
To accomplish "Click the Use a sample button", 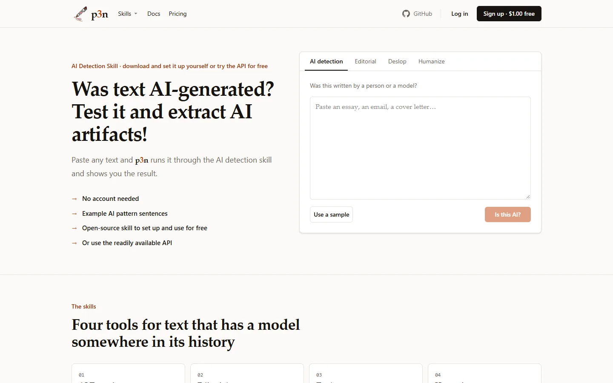I will (331, 214).
